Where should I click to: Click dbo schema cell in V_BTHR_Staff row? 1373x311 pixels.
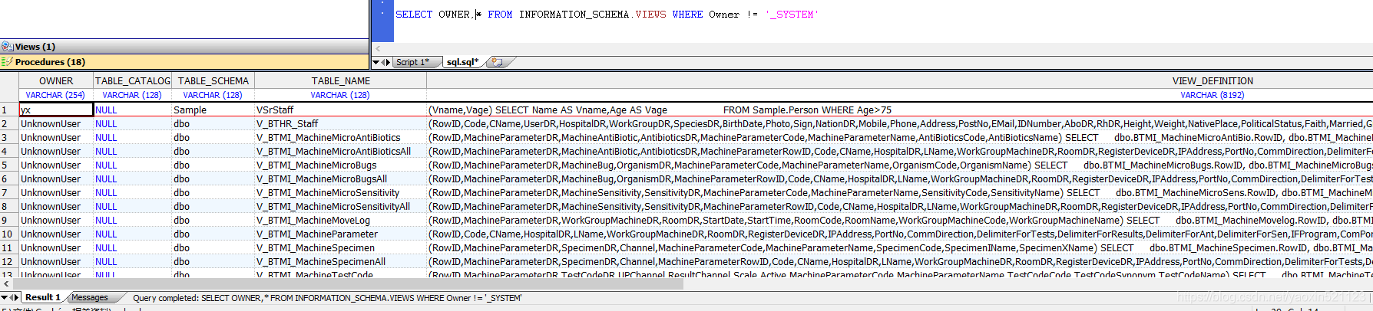pos(213,123)
